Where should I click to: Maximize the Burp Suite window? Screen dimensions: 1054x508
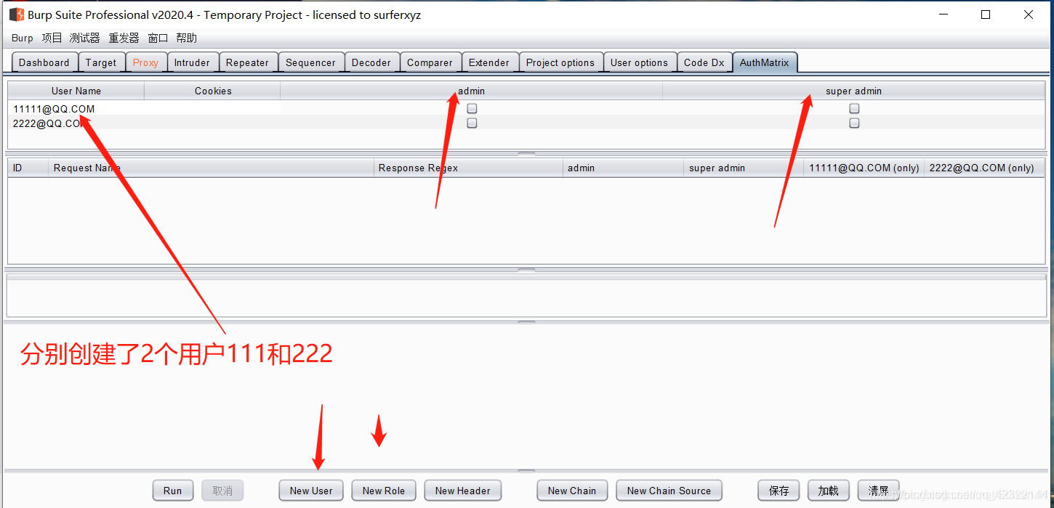coord(986,15)
